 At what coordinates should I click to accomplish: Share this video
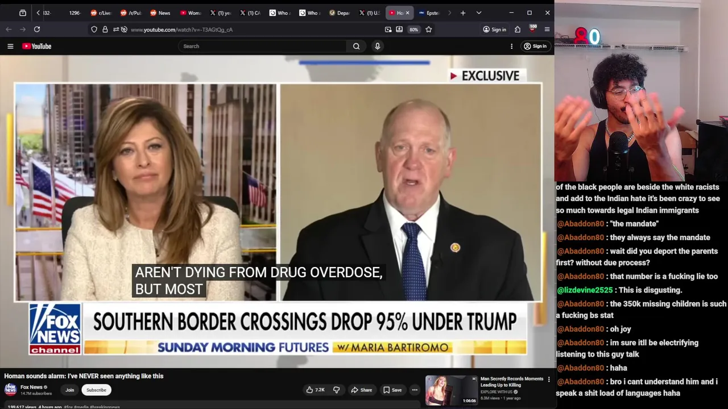[362, 390]
